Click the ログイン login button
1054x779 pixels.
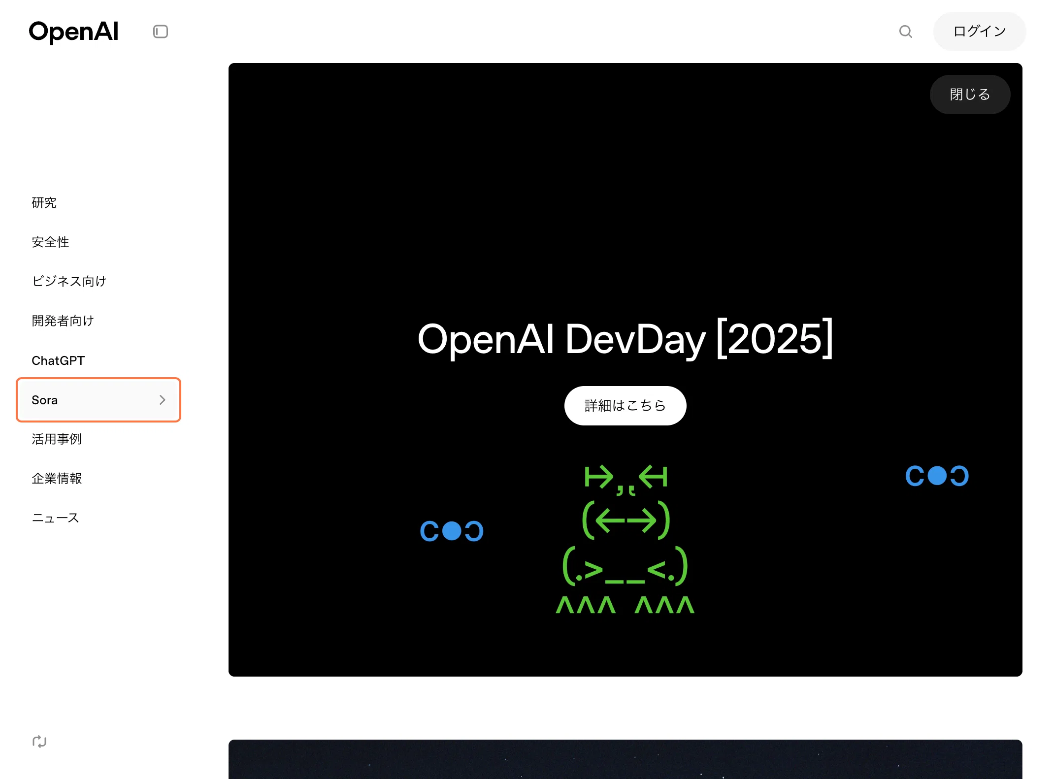[x=979, y=32]
